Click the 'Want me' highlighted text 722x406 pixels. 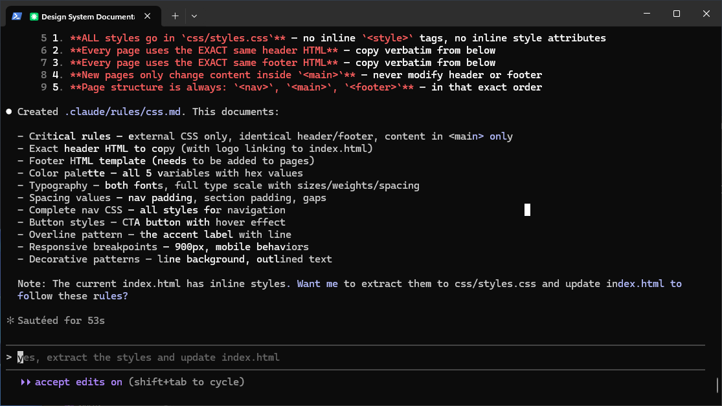point(317,284)
